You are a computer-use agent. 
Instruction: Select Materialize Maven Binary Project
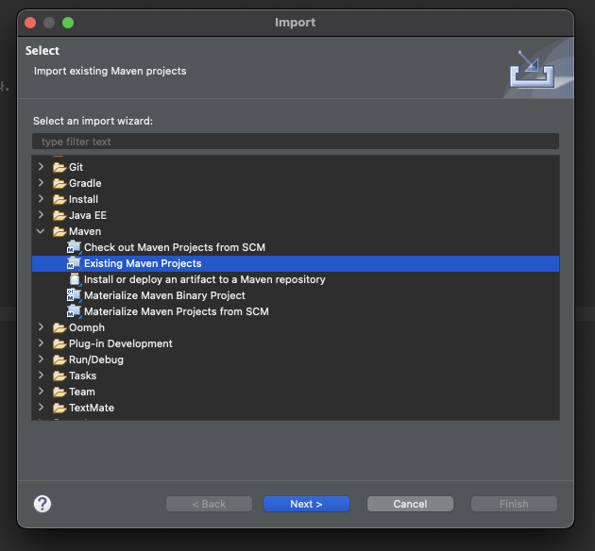click(x=164, y=295)
